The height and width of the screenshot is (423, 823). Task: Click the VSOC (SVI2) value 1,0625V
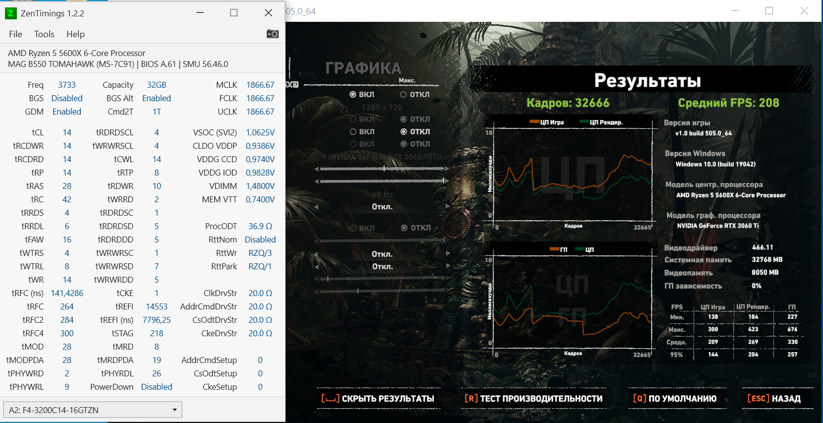260,132
